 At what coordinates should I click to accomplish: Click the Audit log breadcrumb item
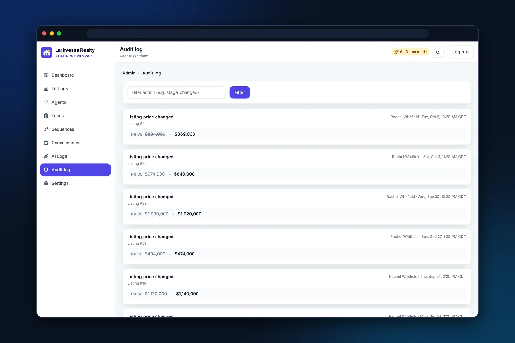click(152, 73)
